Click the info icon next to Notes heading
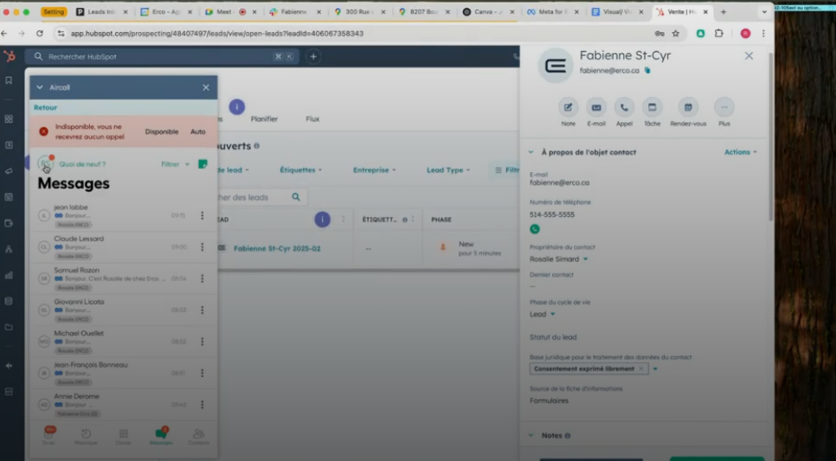 coord(568,435)
